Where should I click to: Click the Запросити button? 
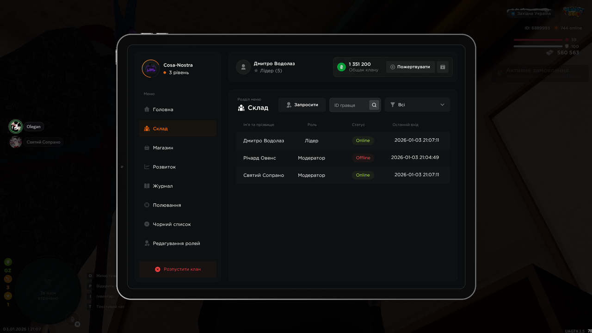(x=302, y=105)
